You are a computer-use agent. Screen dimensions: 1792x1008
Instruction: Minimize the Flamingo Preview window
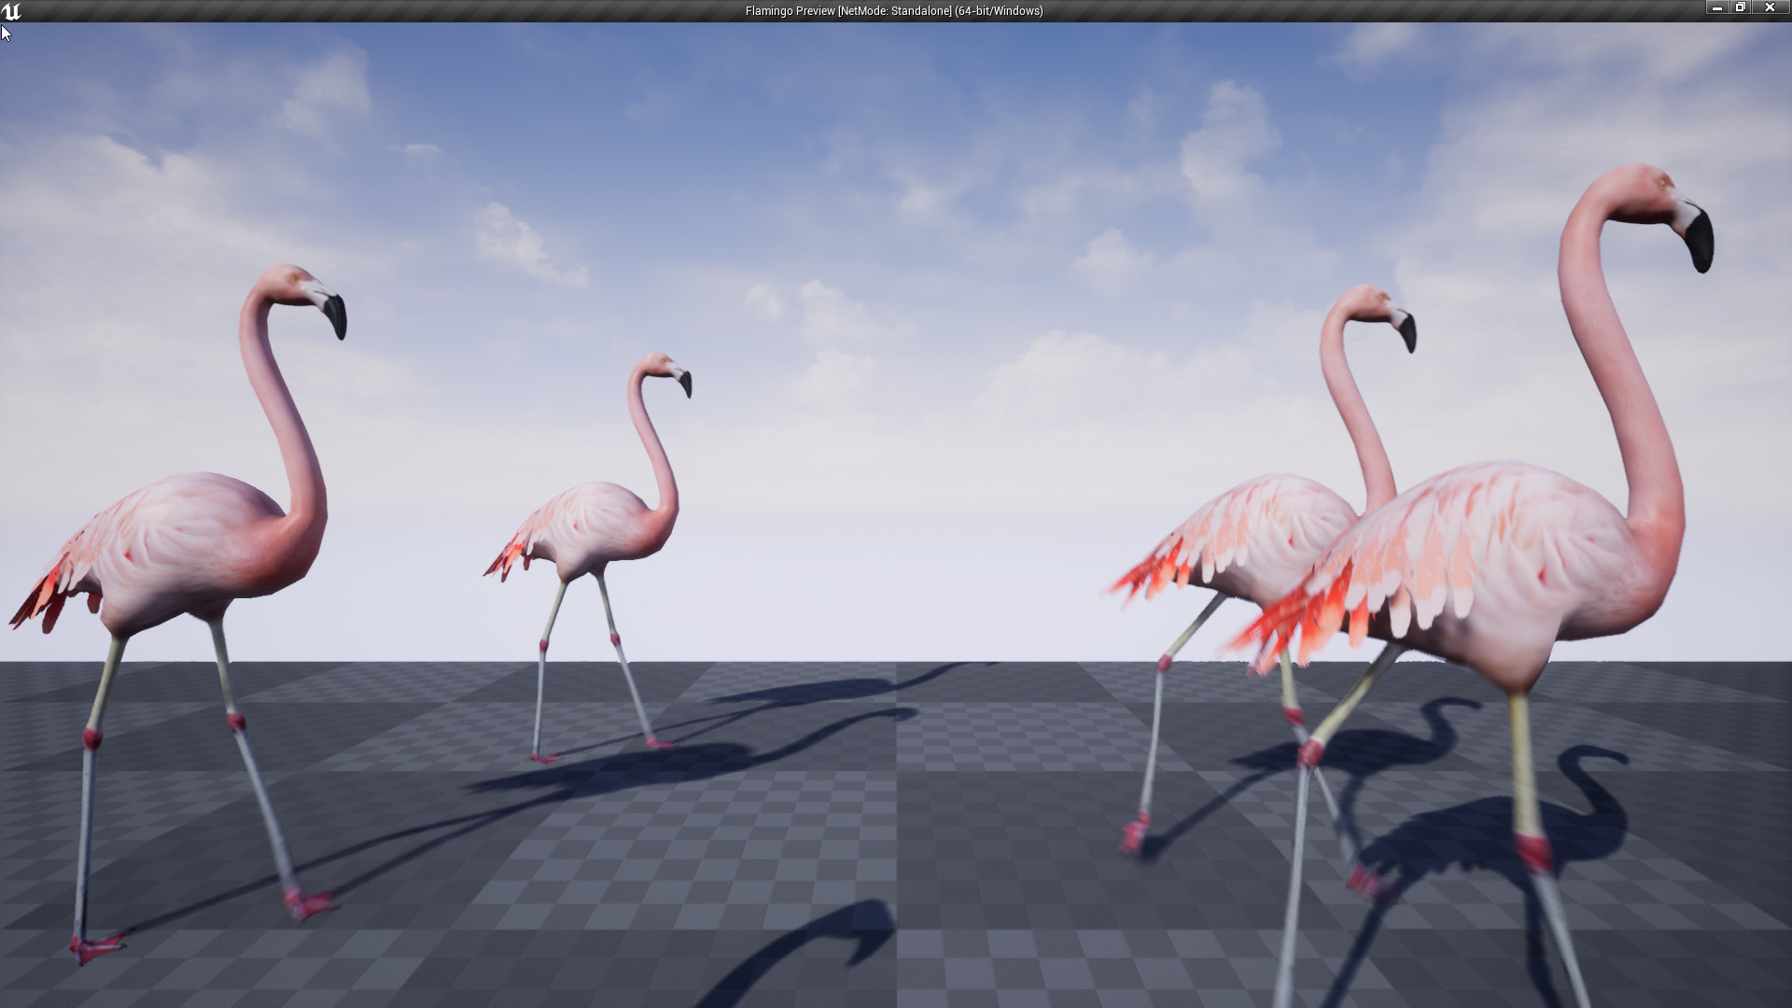point(1717,7)
